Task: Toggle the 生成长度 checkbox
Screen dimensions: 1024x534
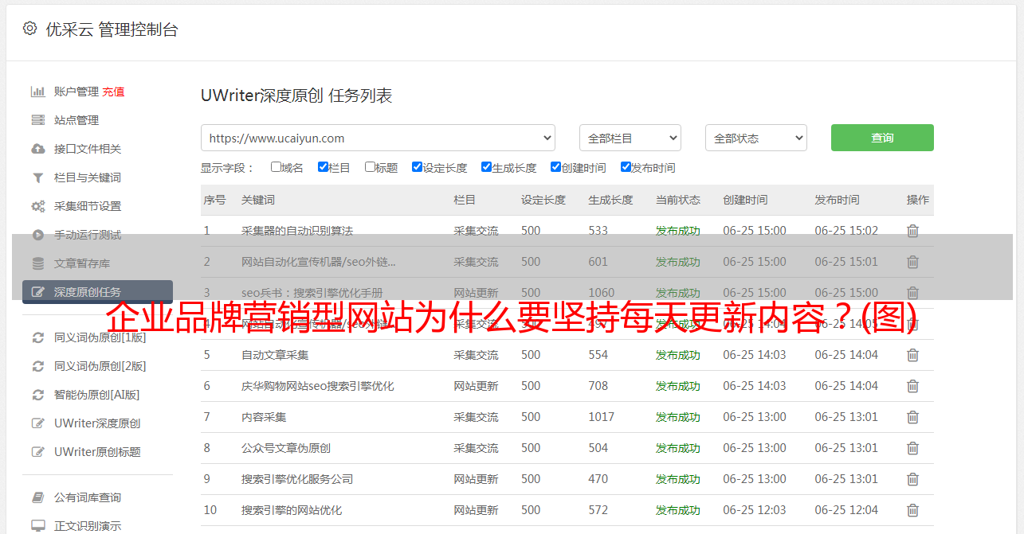Action: click(486, 167)
